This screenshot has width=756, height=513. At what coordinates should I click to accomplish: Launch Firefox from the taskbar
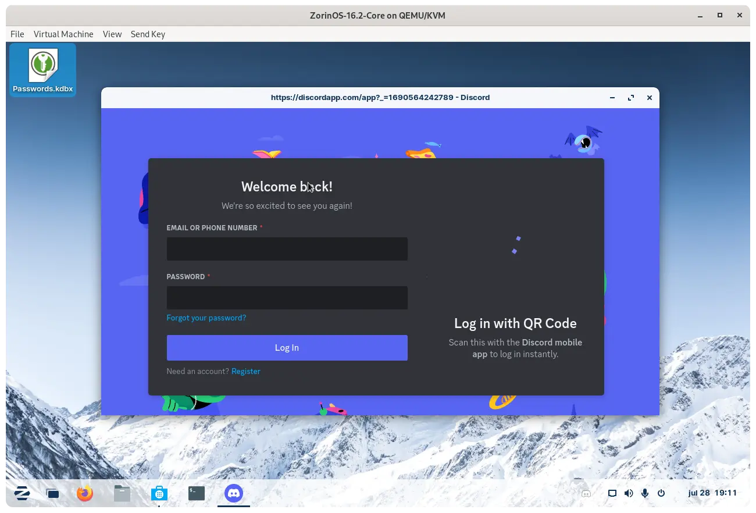(85, 493)
